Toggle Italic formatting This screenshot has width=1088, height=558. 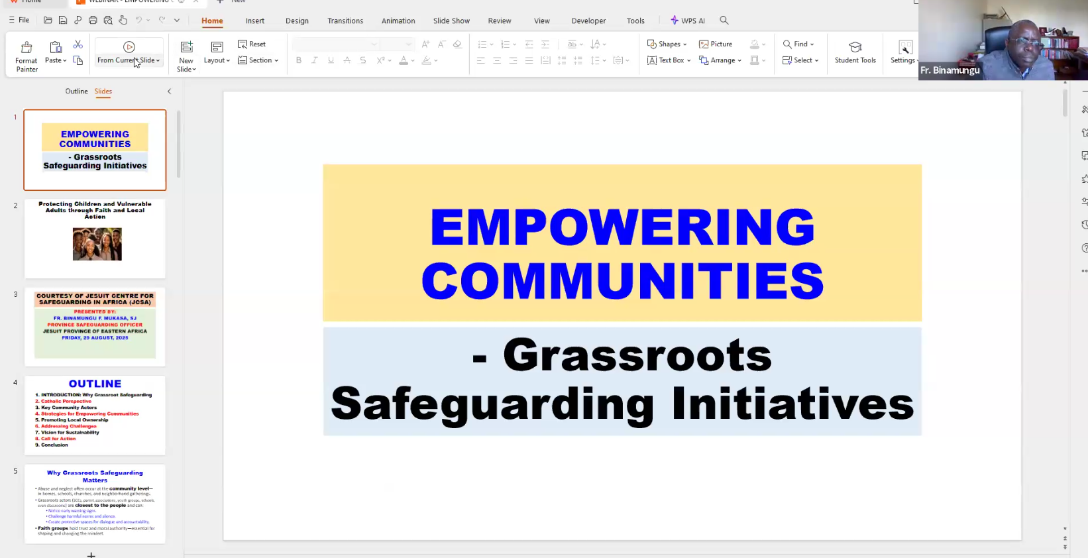pos(315,60)
